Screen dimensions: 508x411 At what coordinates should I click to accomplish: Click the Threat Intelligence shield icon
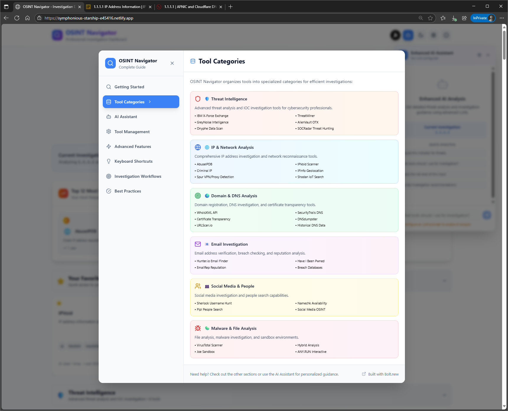coord(198,99)
